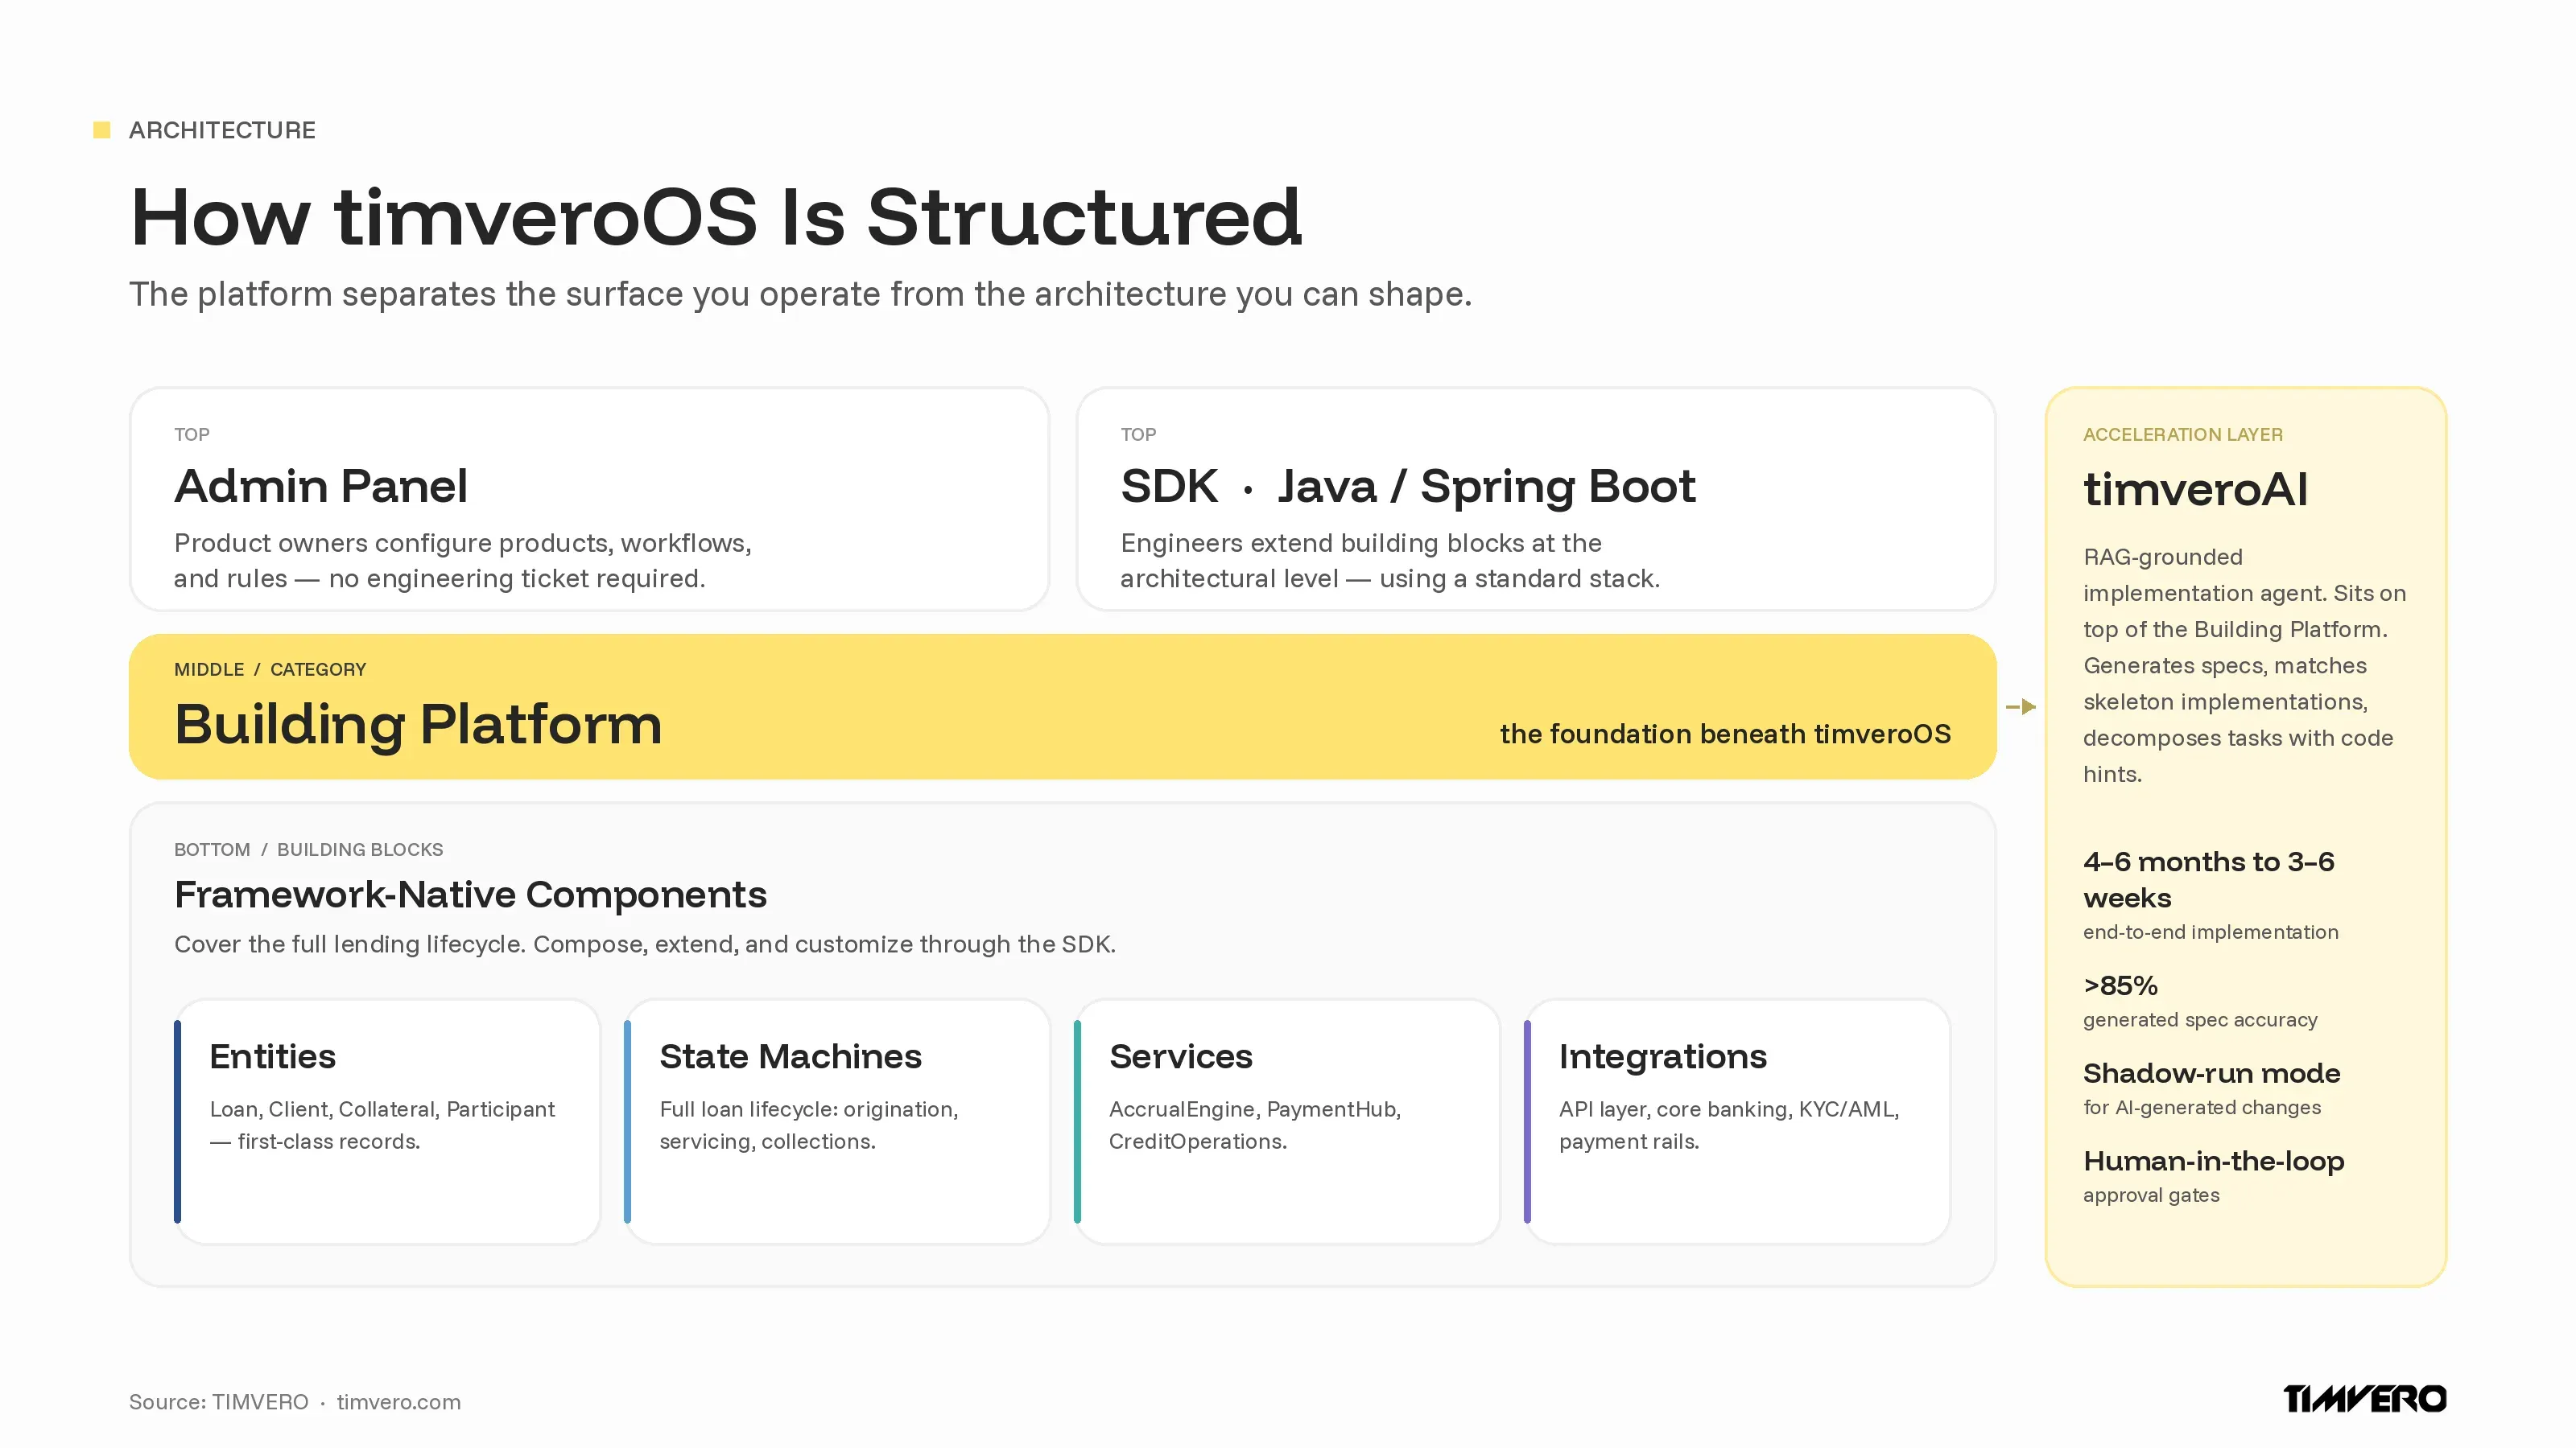Click 'Source: TIMVERO' footer text
2576x1448 pixels.
click(219, 1403)
